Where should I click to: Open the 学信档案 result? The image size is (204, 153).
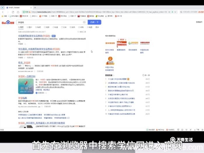pyautogui.click(x=22, y=98)
